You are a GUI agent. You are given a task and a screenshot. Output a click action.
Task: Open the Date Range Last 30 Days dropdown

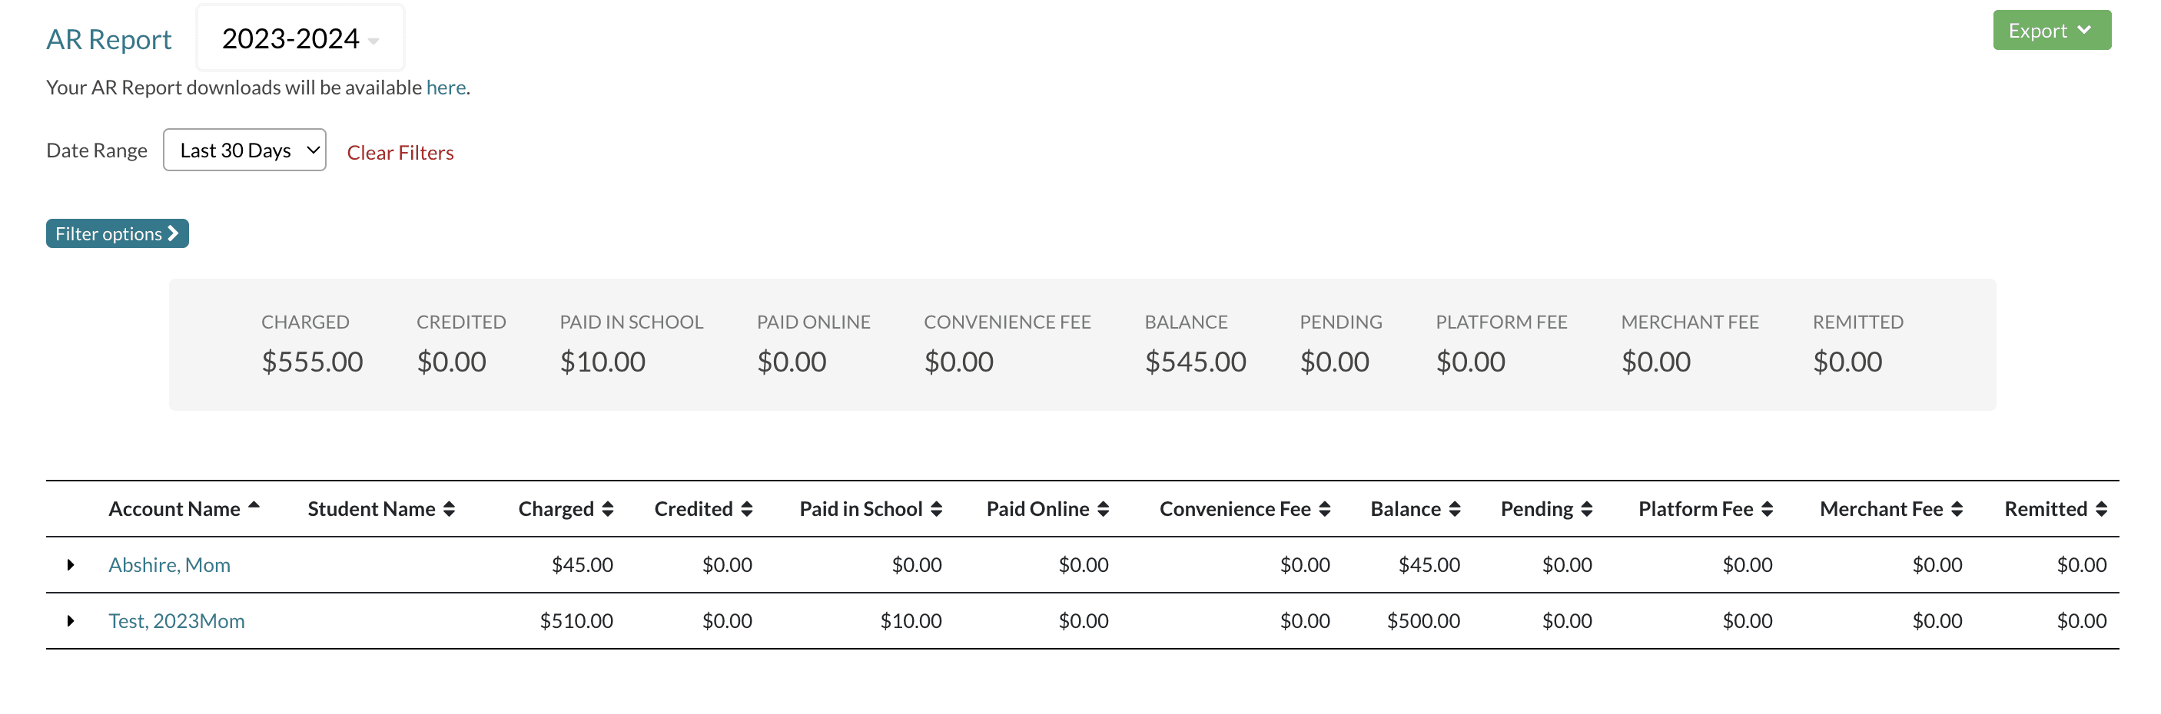pyautogui.click(x=244, y=150)
